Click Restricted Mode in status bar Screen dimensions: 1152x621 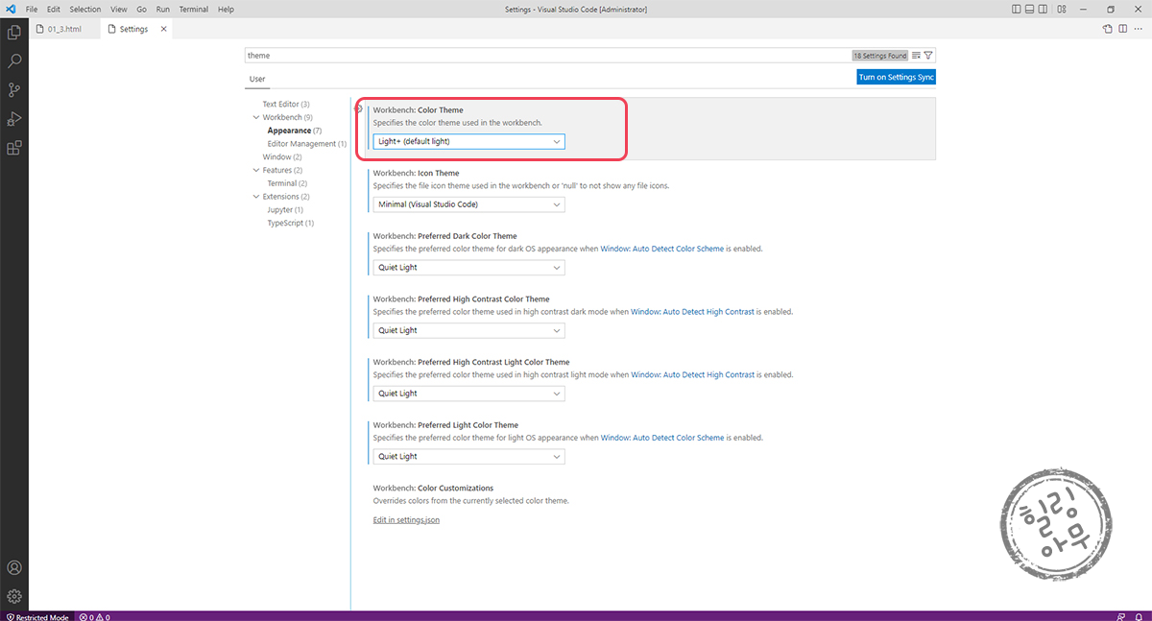(x=37, y=617)
